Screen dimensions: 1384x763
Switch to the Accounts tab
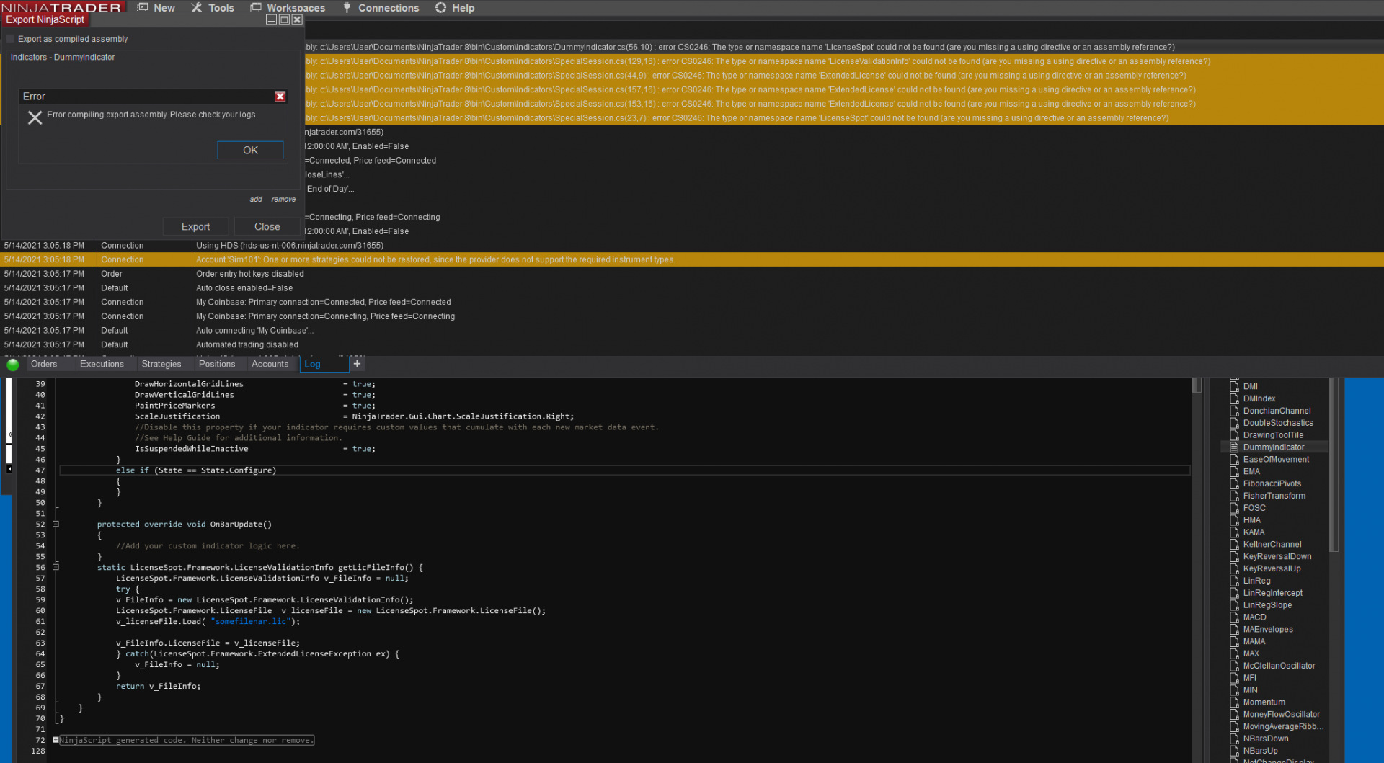pos(270,365)
